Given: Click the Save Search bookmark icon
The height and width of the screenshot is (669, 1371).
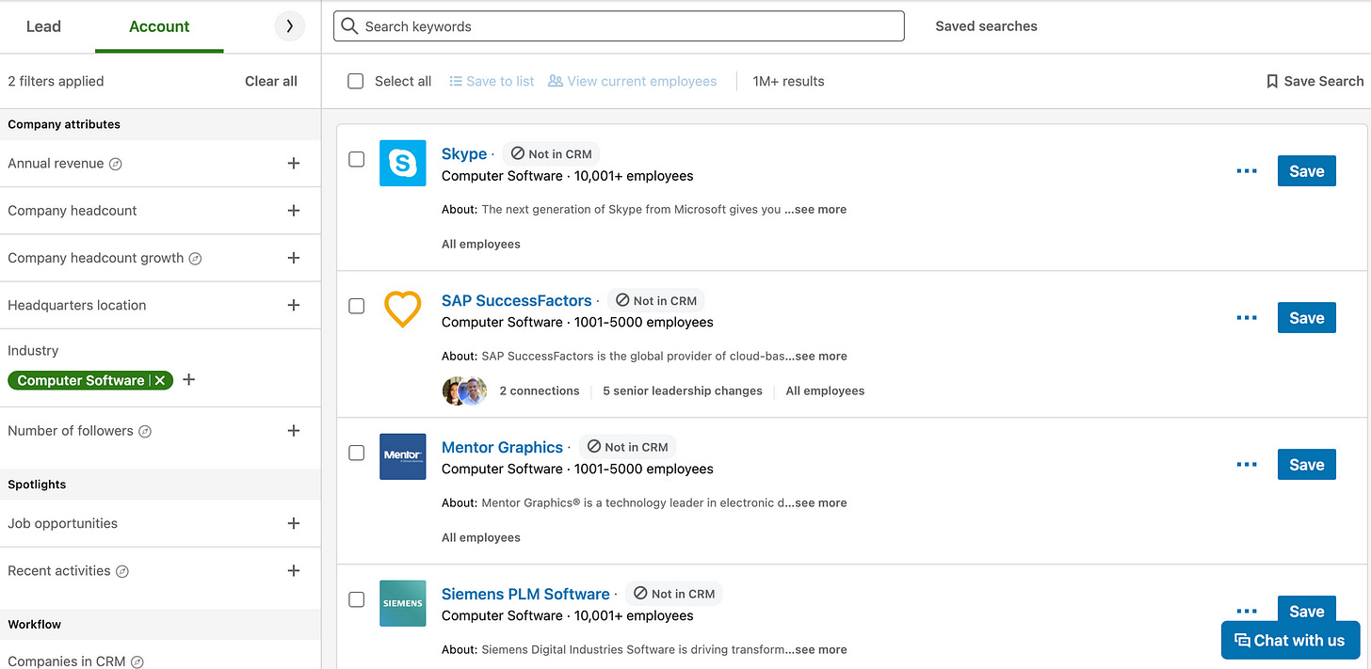Looking at the screenshot, I should click(x=1272, y=81).
